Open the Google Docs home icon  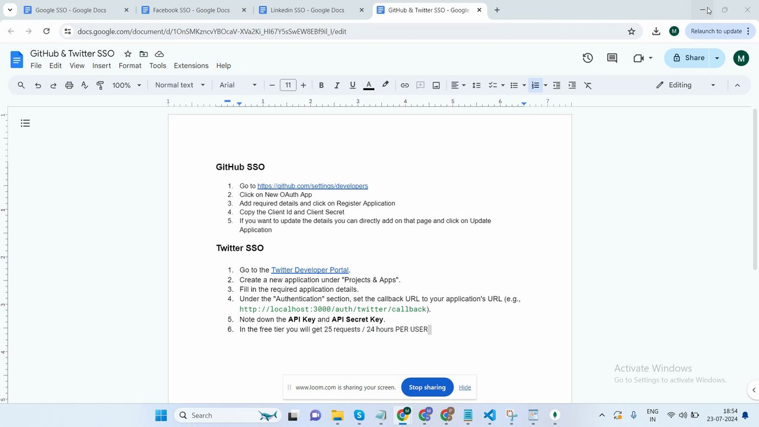tap(17, 59)
